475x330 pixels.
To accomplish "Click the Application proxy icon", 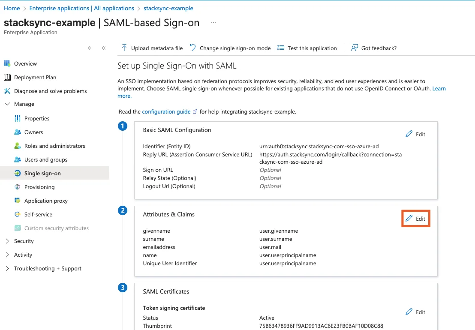I will tap(18, 201).
